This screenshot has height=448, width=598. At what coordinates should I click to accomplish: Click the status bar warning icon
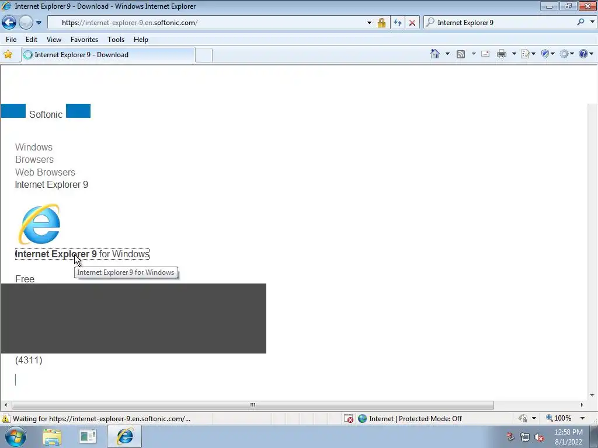(x=6, y=418)
